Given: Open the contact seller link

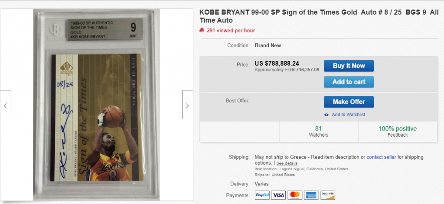Looking at the screenshot, I should (381, 157).
